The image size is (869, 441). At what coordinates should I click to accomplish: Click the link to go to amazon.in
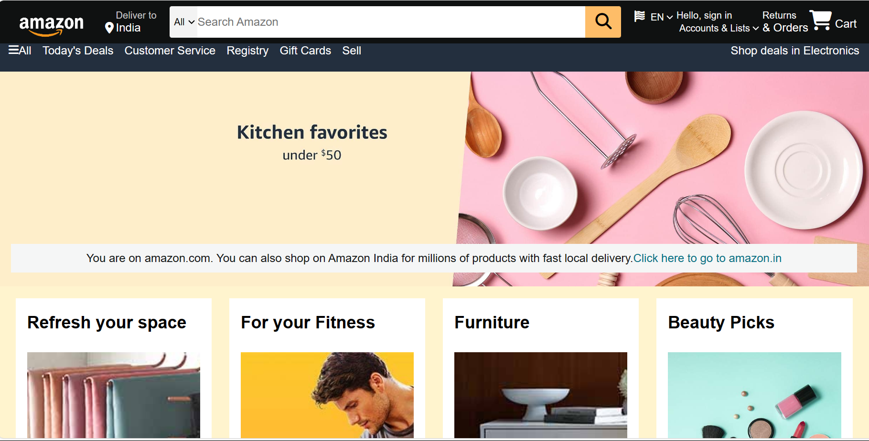(x=708, y=258)
